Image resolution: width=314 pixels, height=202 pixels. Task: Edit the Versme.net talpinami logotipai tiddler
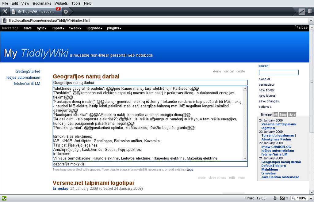tap(232, 178)
